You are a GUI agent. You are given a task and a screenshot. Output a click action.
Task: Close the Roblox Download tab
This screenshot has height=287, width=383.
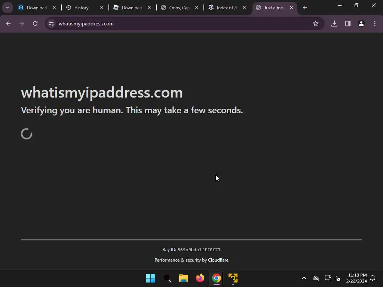pos(149,7)
